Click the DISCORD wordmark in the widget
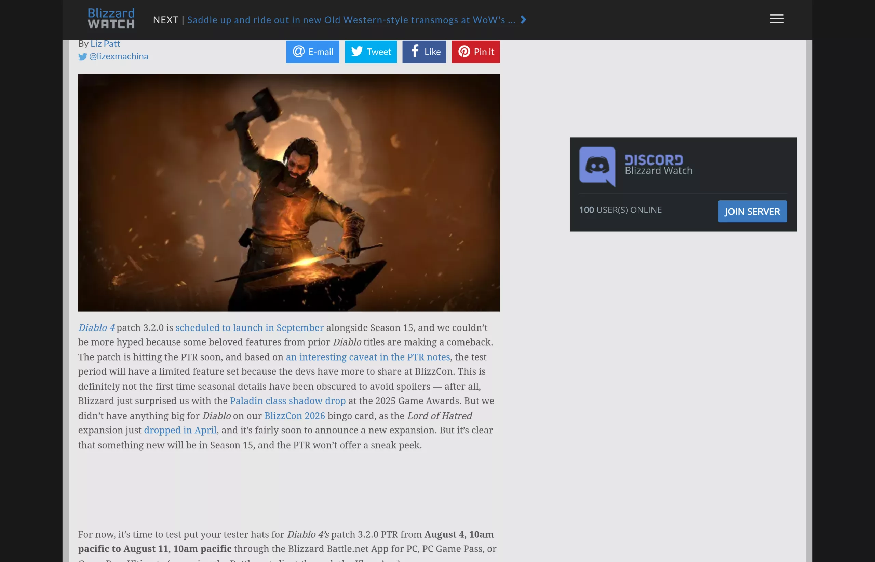This screenshot has width=875, height=562. 654,159
